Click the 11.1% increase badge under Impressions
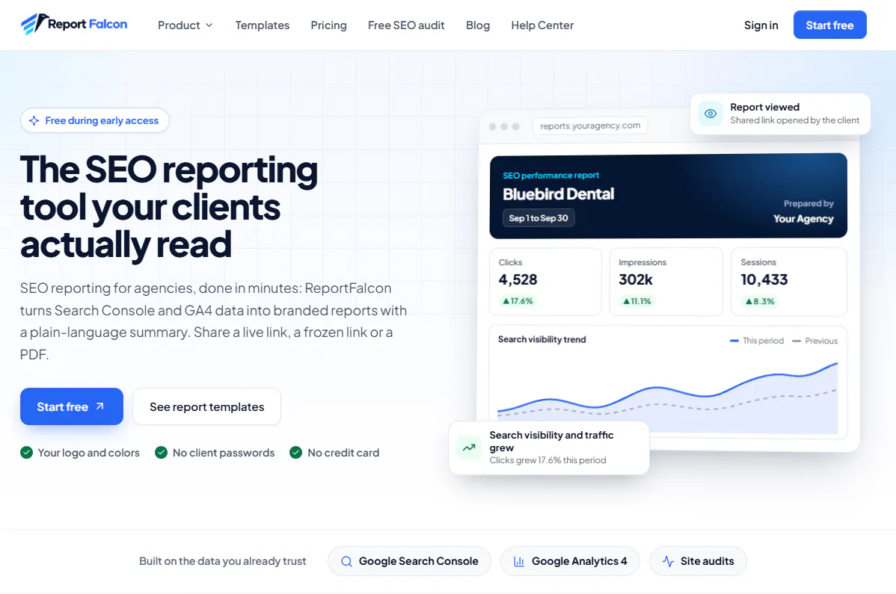The width and height of the screenshot is (896, 594). pyautogui.click(x=637, y=300)
